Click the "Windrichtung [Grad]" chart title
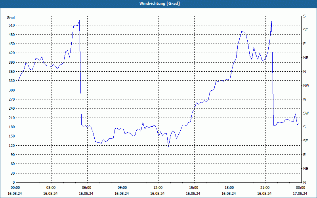 (x=158, y=3)
